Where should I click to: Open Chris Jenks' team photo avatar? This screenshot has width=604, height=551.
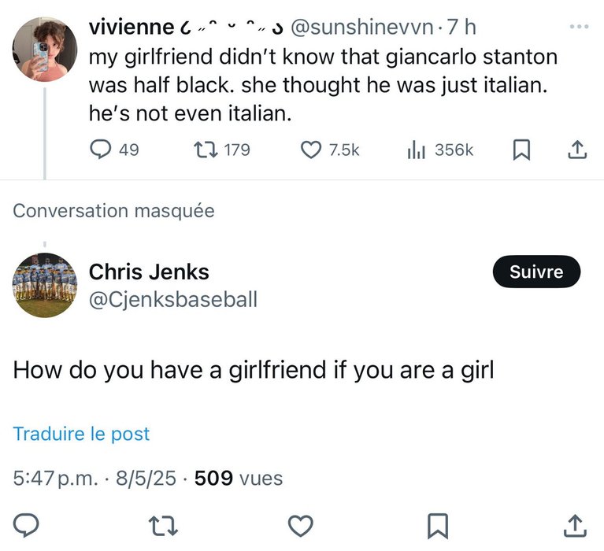point(45,285)
